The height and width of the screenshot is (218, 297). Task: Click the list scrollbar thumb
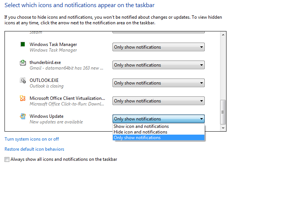(x=223, y=112)
